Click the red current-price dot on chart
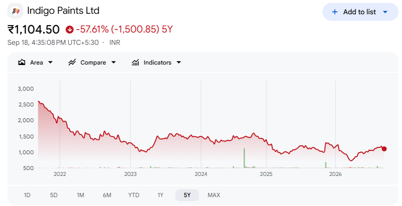 coord(384,149)
